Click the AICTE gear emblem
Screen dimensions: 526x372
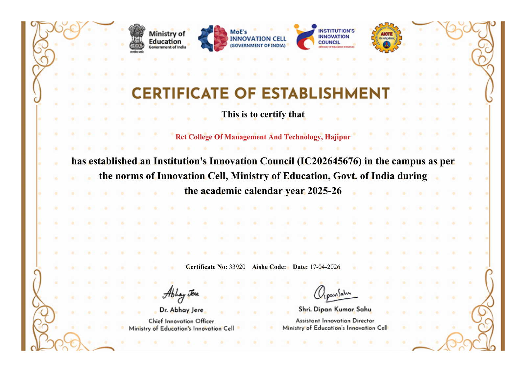coord(387,37)
